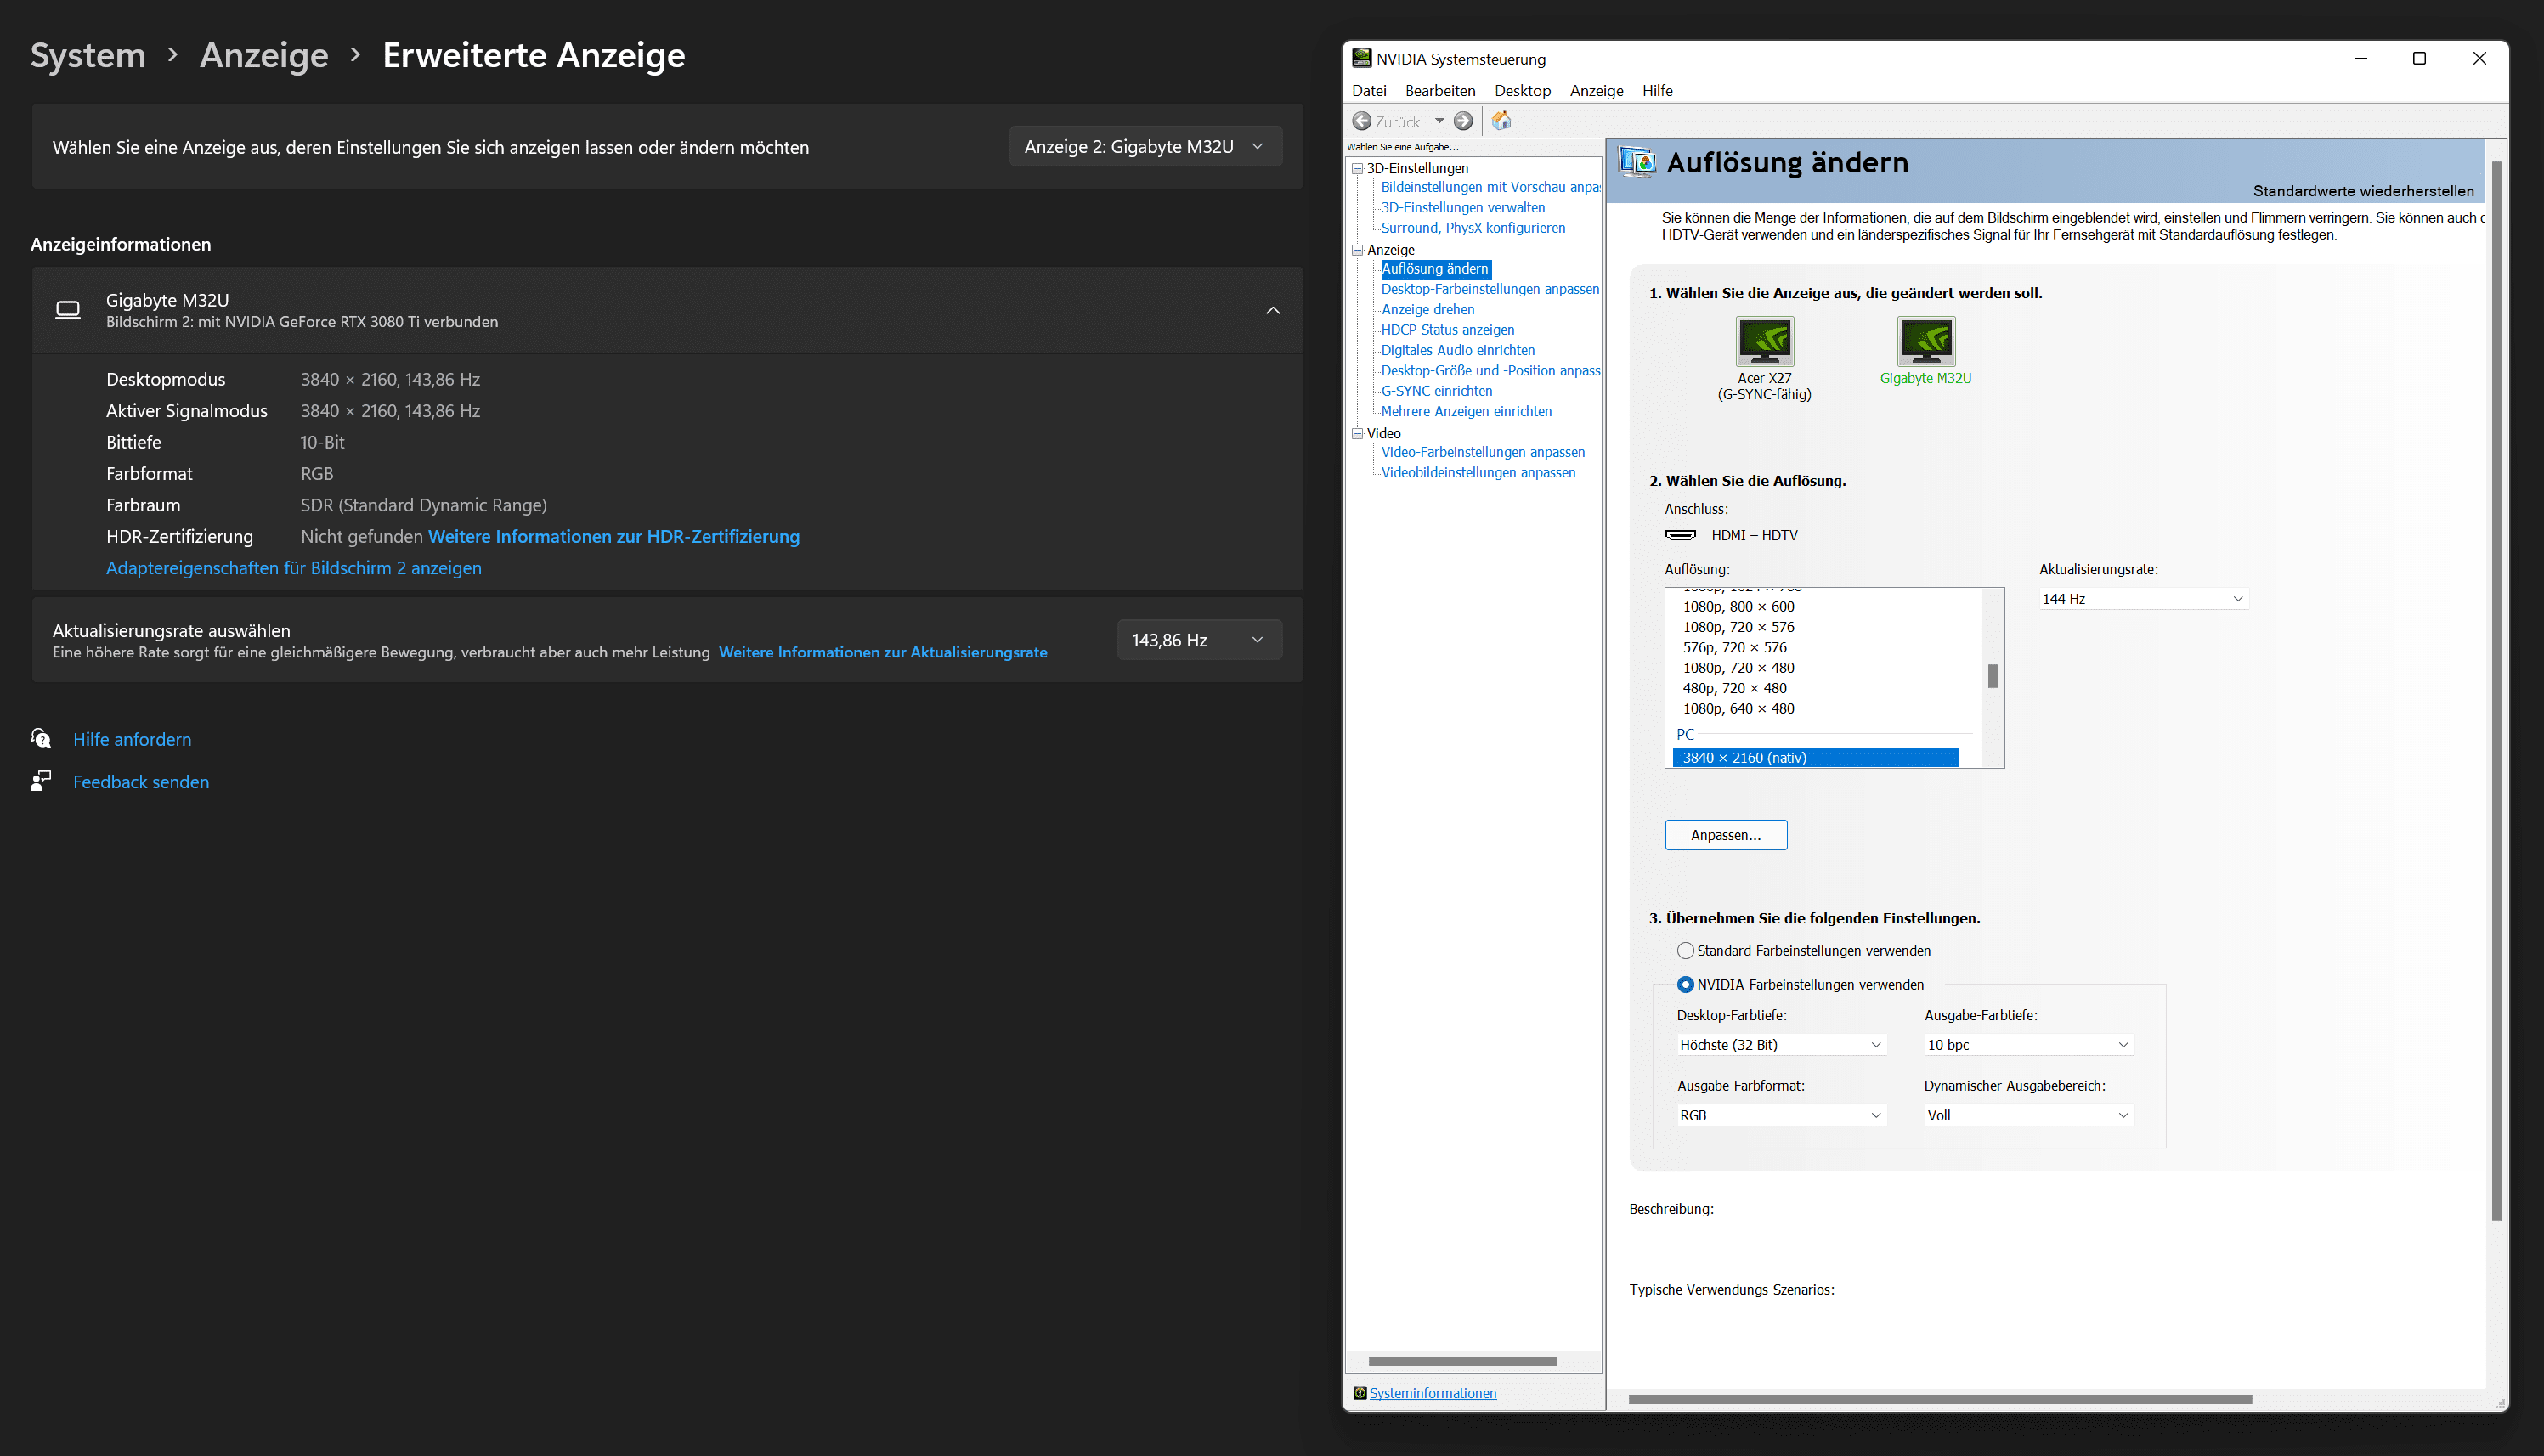2544x1456 pixels.
Task: Open Weitere Informationen zur HDR-Zertifizierung link
Action: 614,536
